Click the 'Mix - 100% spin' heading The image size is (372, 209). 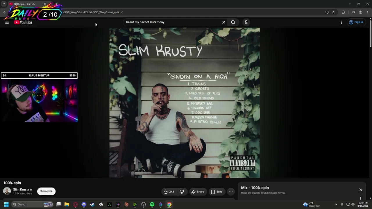[255, 188]
